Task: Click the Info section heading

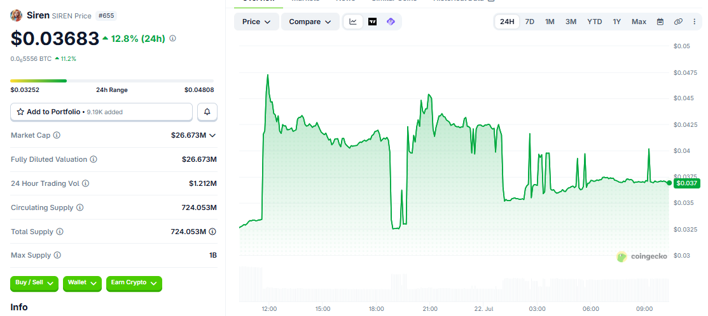Action: pos(19,307)
